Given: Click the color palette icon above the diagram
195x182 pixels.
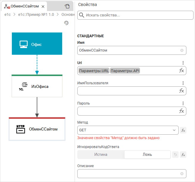Looking at the screenshot, I should click(67, 23).
